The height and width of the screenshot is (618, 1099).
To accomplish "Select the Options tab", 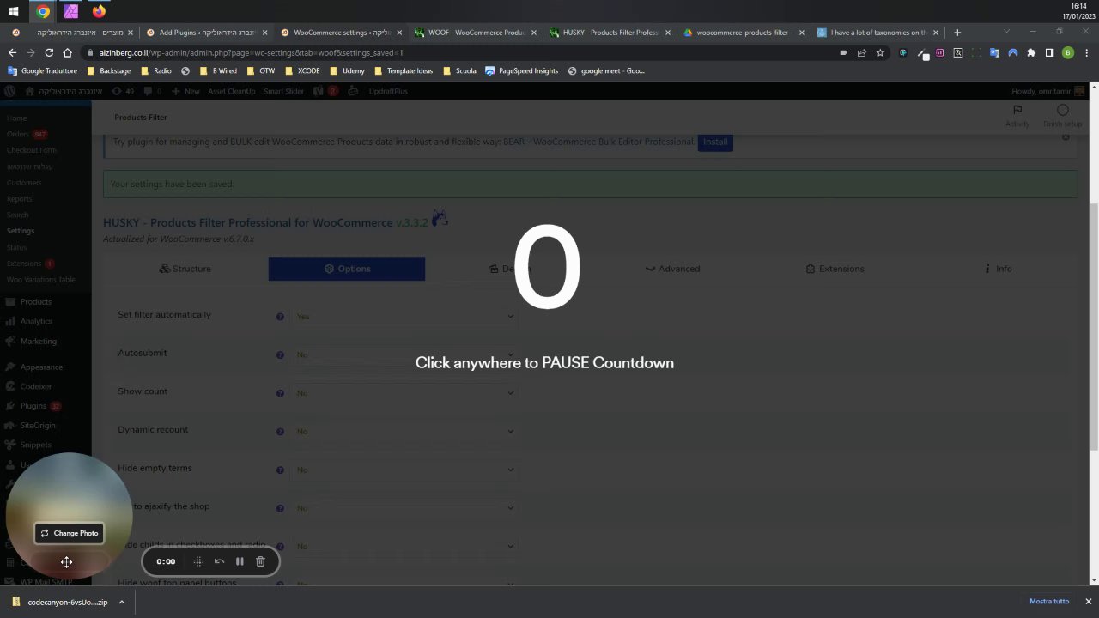I will [347, 269].
